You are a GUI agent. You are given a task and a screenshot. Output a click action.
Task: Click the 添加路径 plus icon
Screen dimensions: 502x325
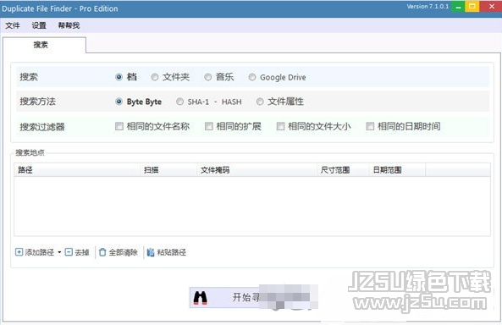(x=19, y=252)
